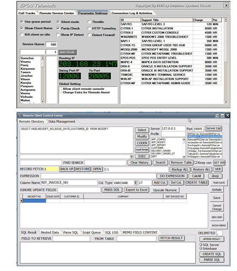Click the Port number field
This screenshot has height=271, width=237.
click(198, 129)
